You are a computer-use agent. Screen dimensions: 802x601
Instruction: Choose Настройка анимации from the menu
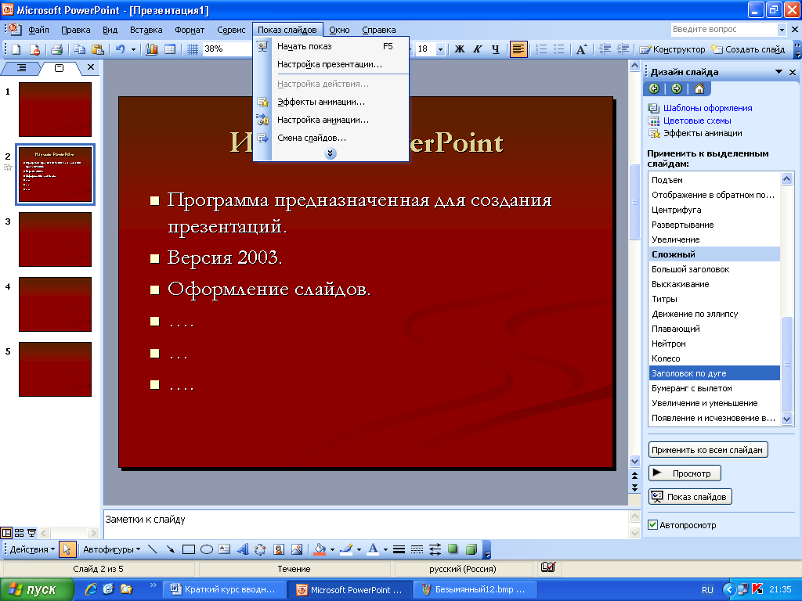tap(323, 120)
